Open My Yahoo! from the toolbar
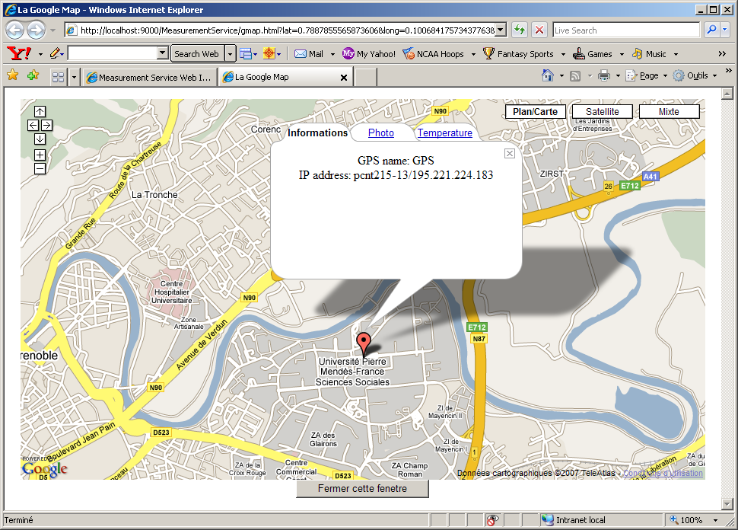The height and width of the screenshot is (530, 738). pos(369,54)
